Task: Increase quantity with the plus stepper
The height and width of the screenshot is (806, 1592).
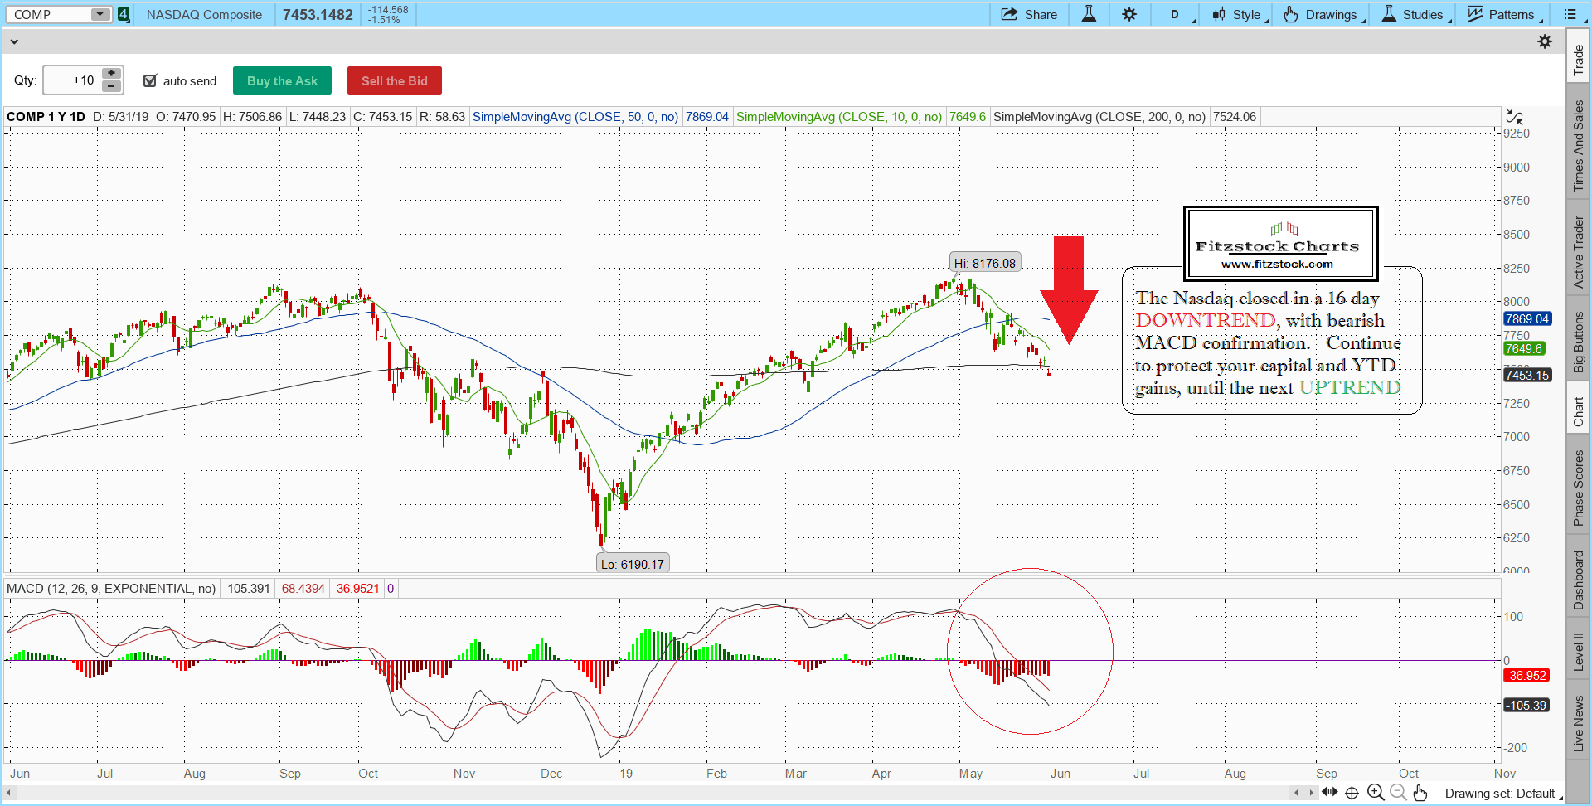Action: click(x=111, y=73)
